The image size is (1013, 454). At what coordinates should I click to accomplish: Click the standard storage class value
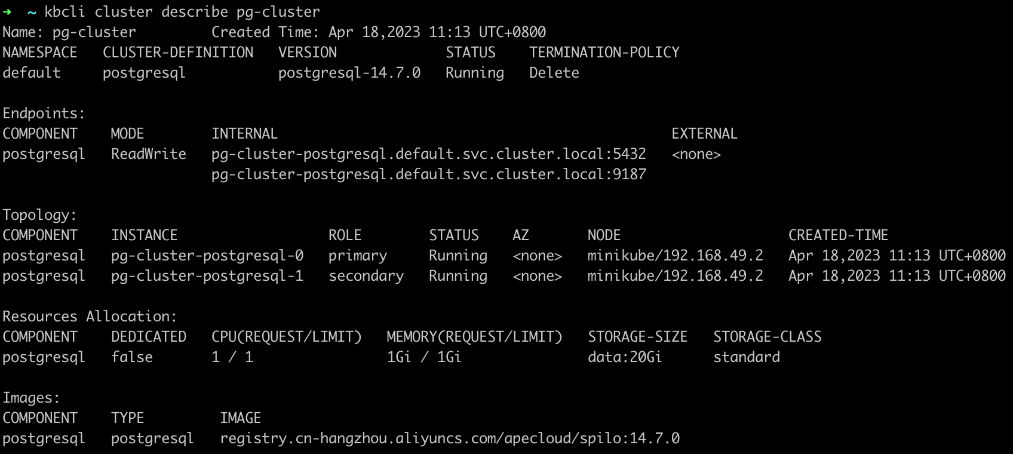[747, 357]
